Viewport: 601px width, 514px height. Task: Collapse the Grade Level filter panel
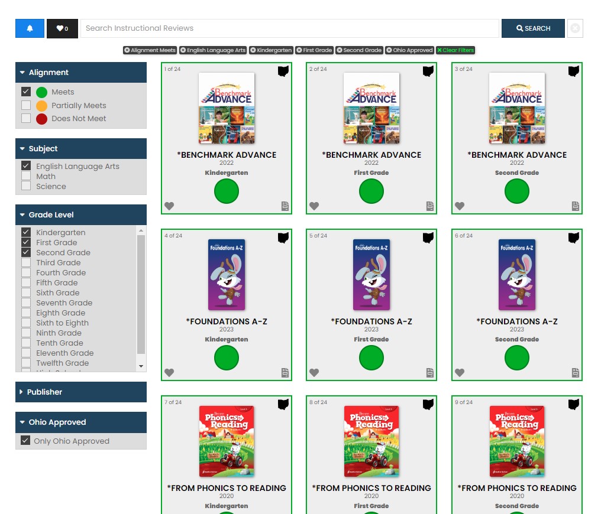coord(81,214)
